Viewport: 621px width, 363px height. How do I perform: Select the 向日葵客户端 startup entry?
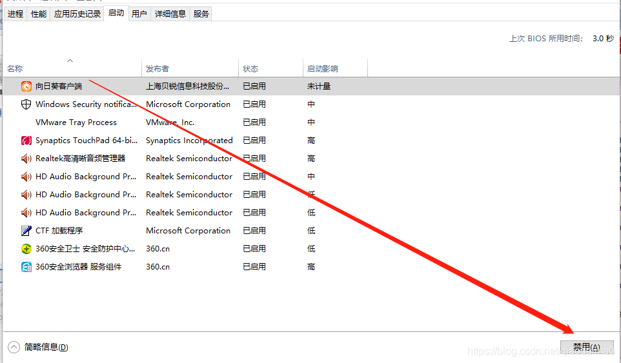pos(311,86)
